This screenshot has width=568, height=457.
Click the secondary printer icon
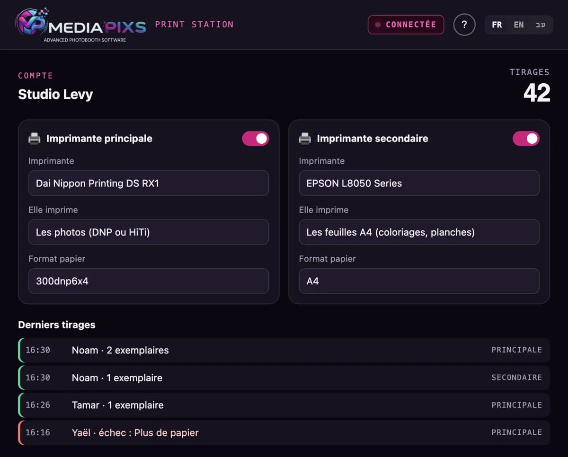[x=305, y=139]
